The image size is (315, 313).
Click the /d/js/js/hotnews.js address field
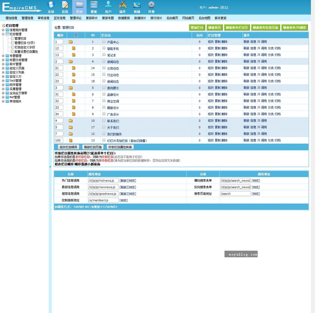click(103, 181)
